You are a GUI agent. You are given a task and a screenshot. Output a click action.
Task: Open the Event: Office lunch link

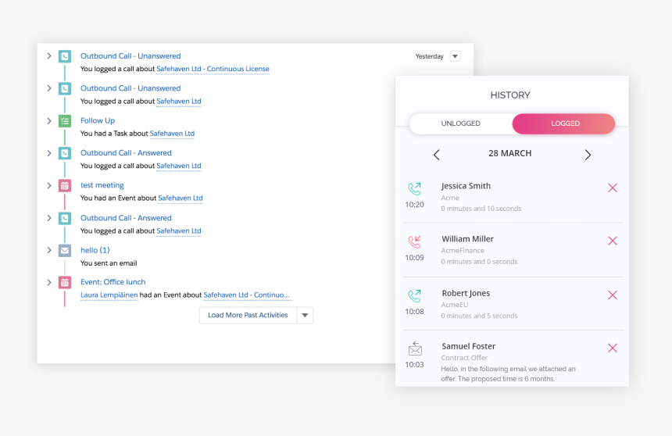click(x=113, y=282)
